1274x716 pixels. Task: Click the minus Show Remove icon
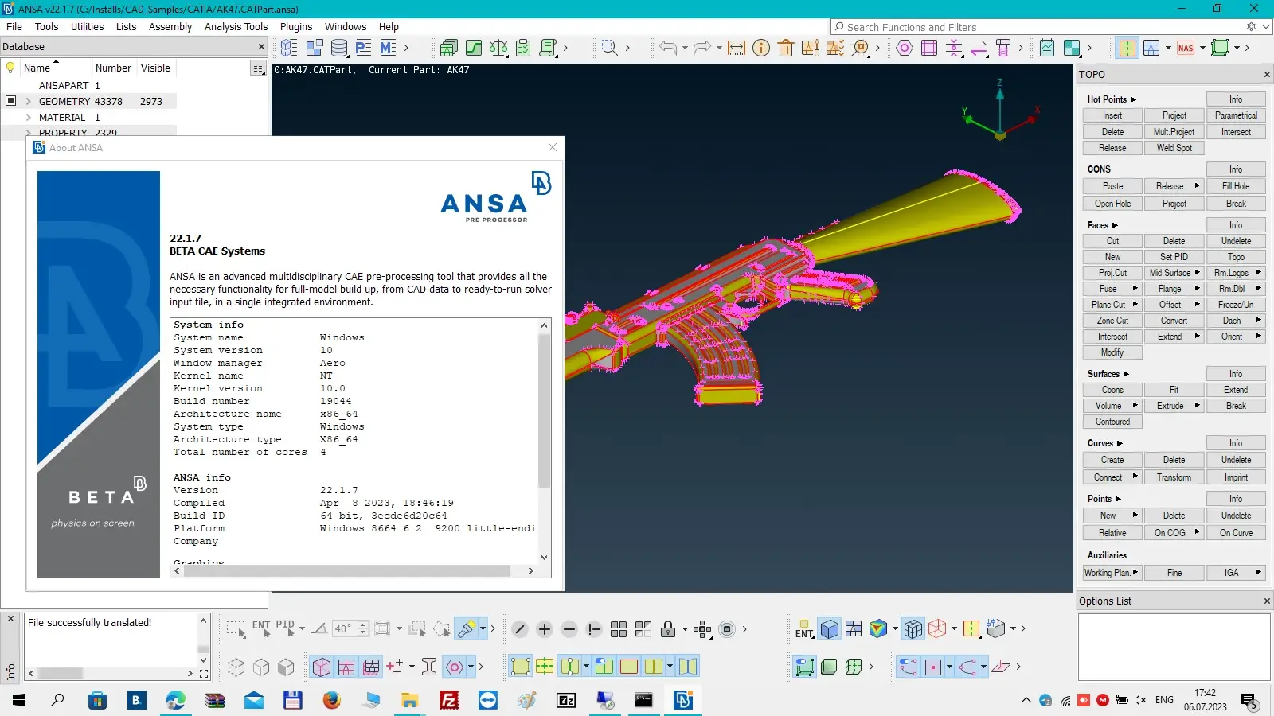coord(569,629)
